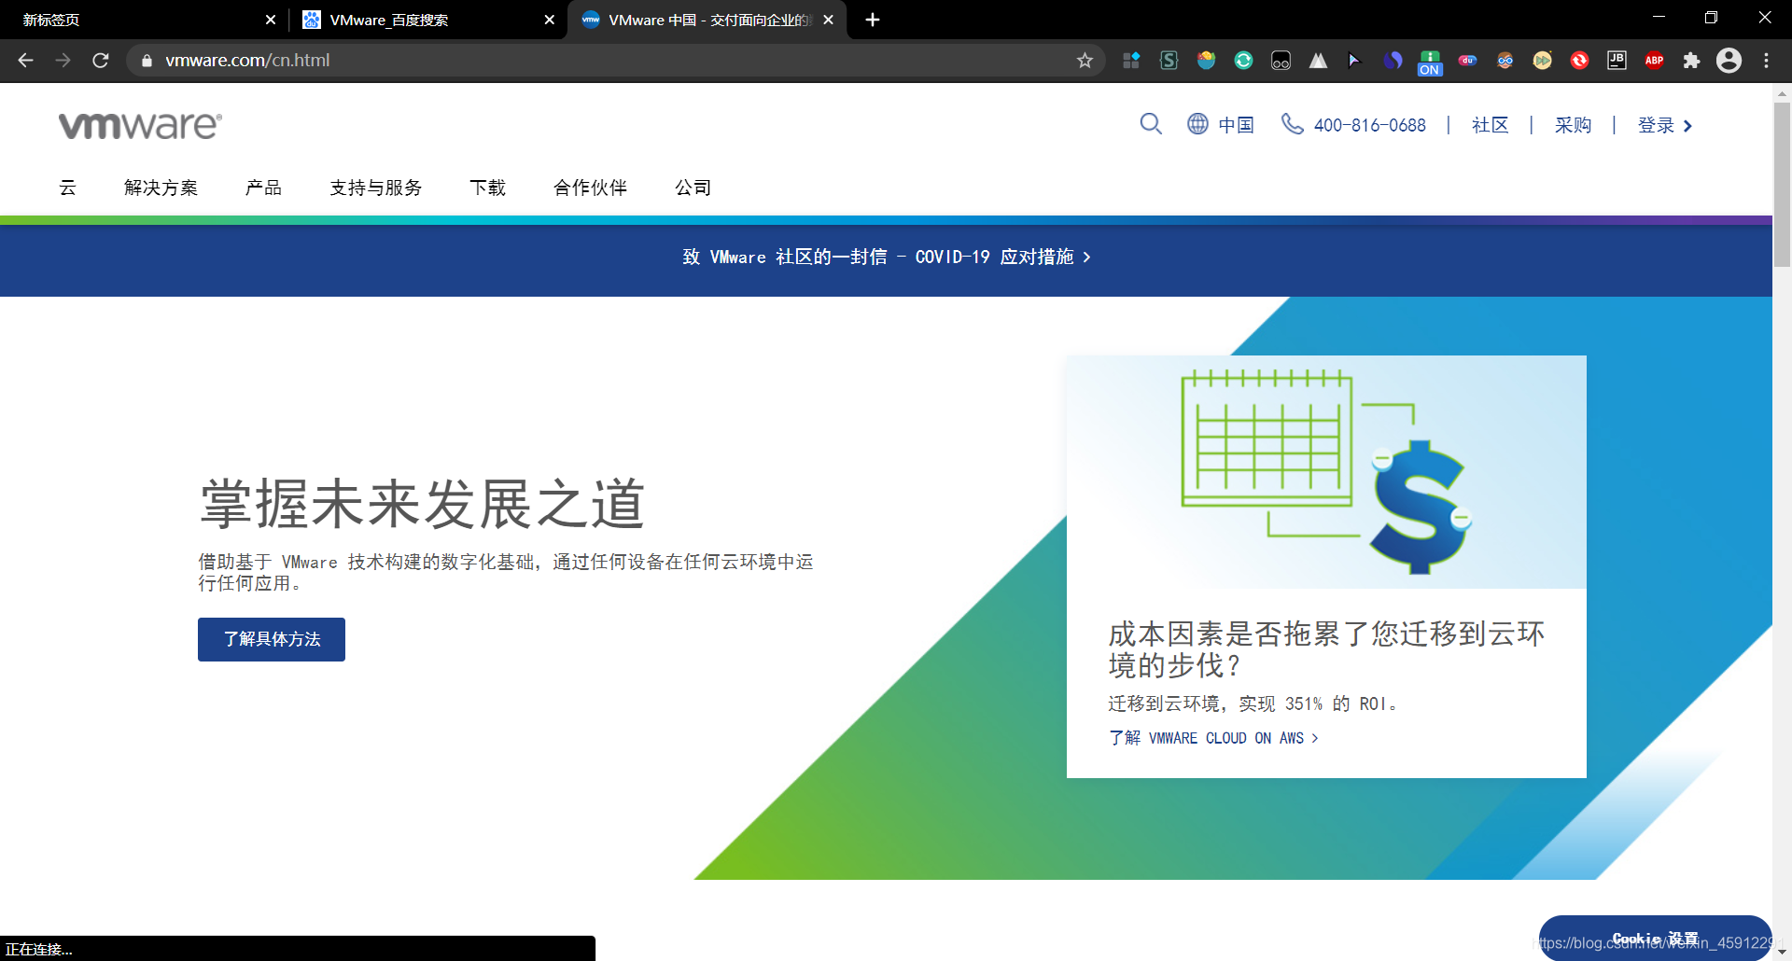Image resolution: width=1792 pixels, height=961 pixels.
Task: Click the green circular sync extension icon
Action: [1243, 61]
